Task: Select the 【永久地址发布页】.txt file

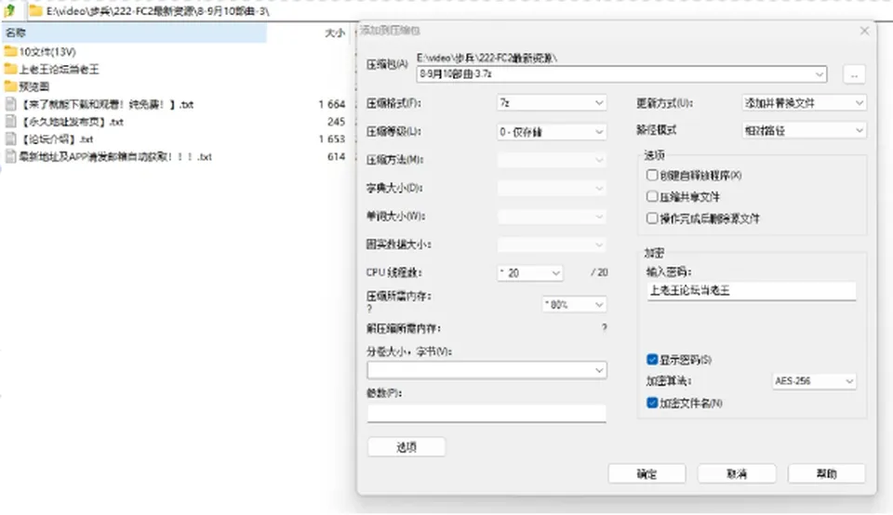Action: (65, 122)
